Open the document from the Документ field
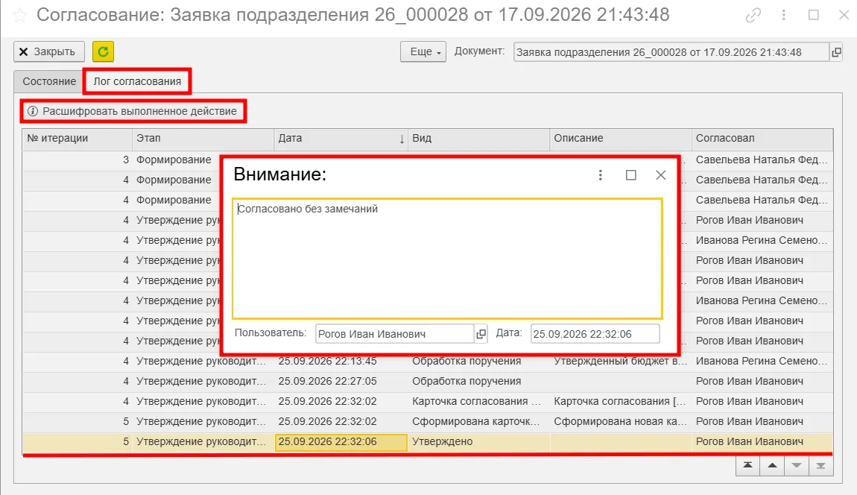Viewport: 857px width, 495px height. (836, 52)
